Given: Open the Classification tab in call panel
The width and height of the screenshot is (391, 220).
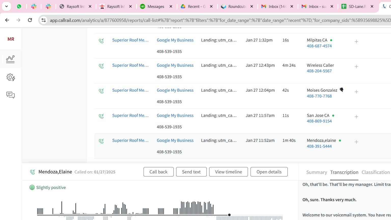Looking at the screenshot, I should tap(376, 172).
